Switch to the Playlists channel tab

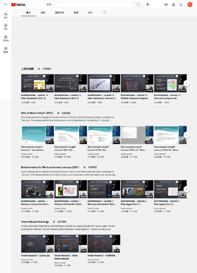click(x=59, y=13)
